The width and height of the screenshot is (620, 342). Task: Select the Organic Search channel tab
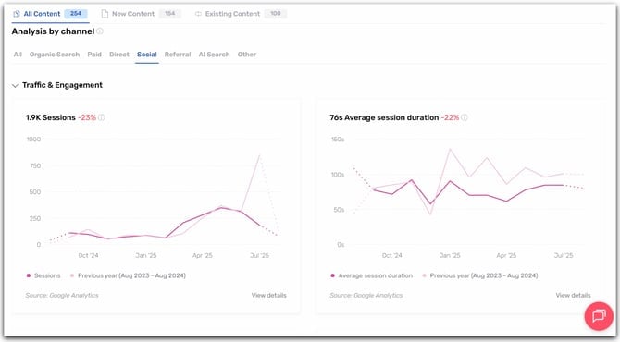[55, 55]
